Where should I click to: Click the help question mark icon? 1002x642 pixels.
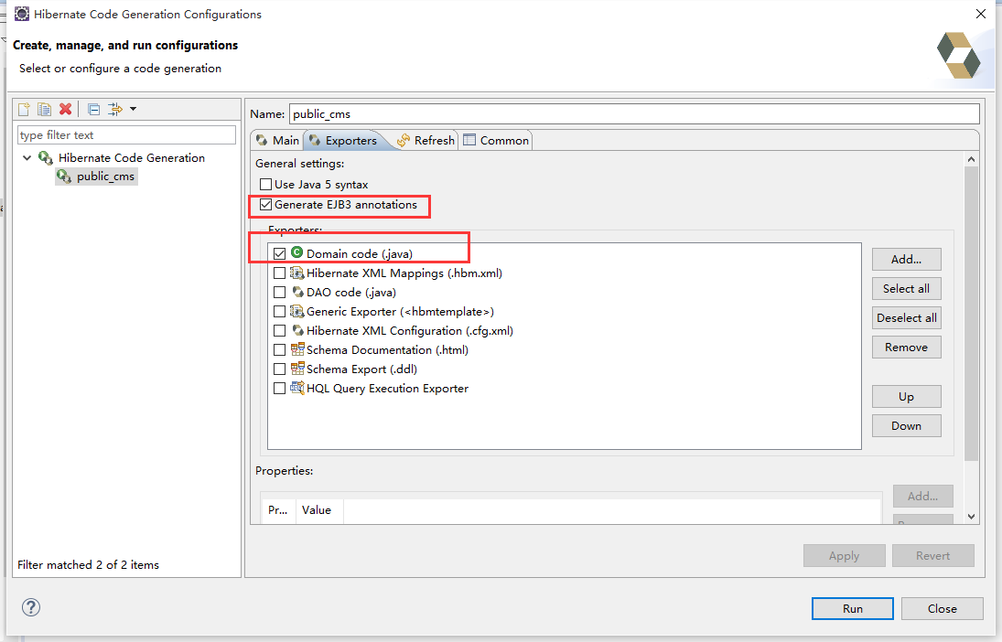tap(31, 607)
